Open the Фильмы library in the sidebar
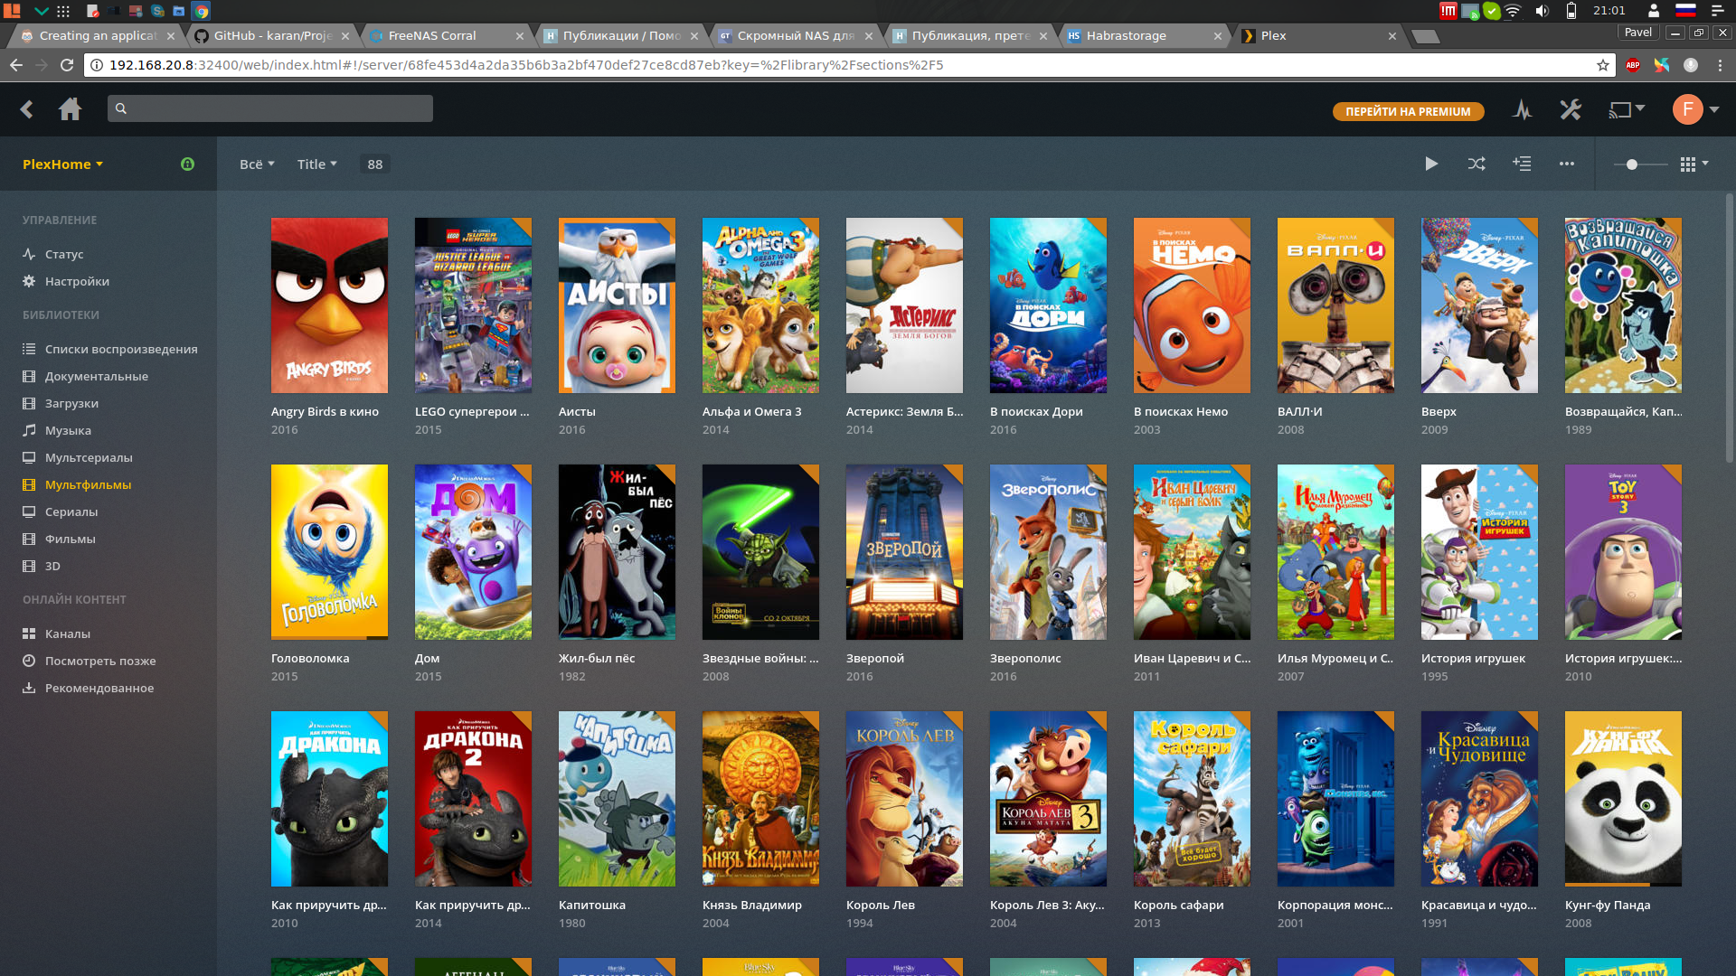 [x=70, y=539]
